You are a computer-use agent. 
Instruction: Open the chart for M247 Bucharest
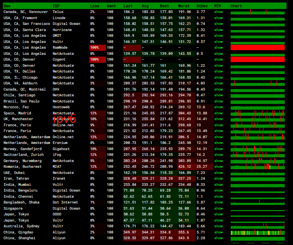258,166
